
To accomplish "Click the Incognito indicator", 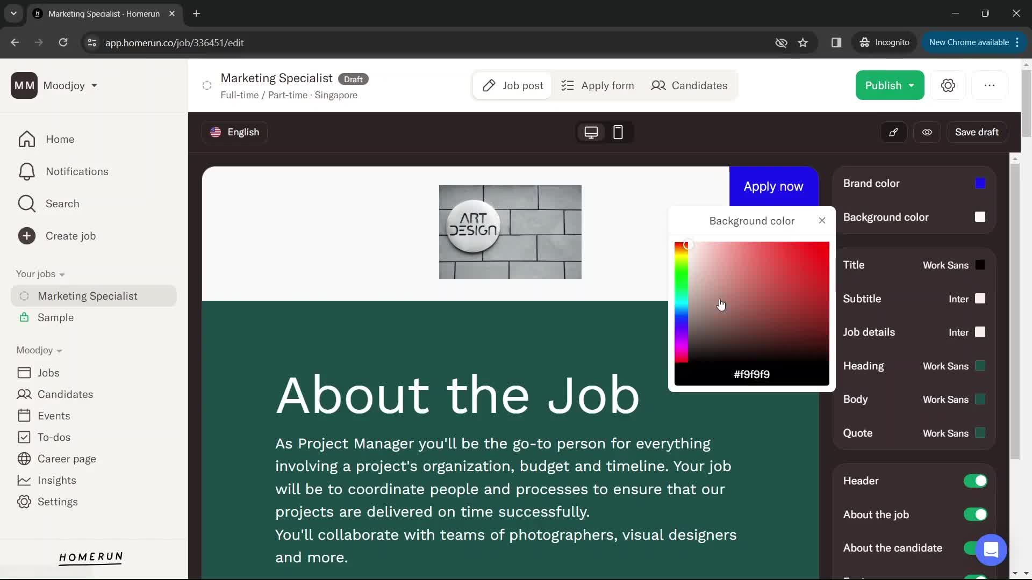I will click(884, 42).
